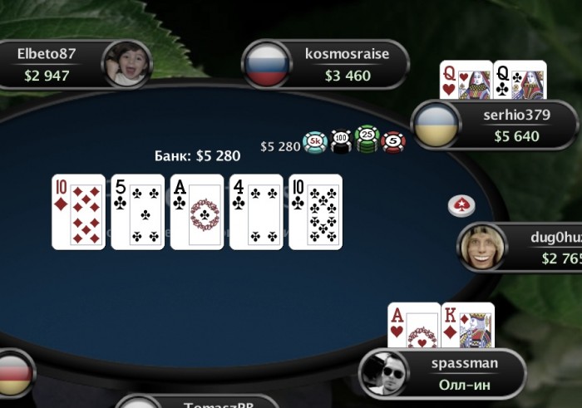The width and height of the screenshot is (582, 408).
Task: Select the ten of clubs river card
Action: click(315, 212)
